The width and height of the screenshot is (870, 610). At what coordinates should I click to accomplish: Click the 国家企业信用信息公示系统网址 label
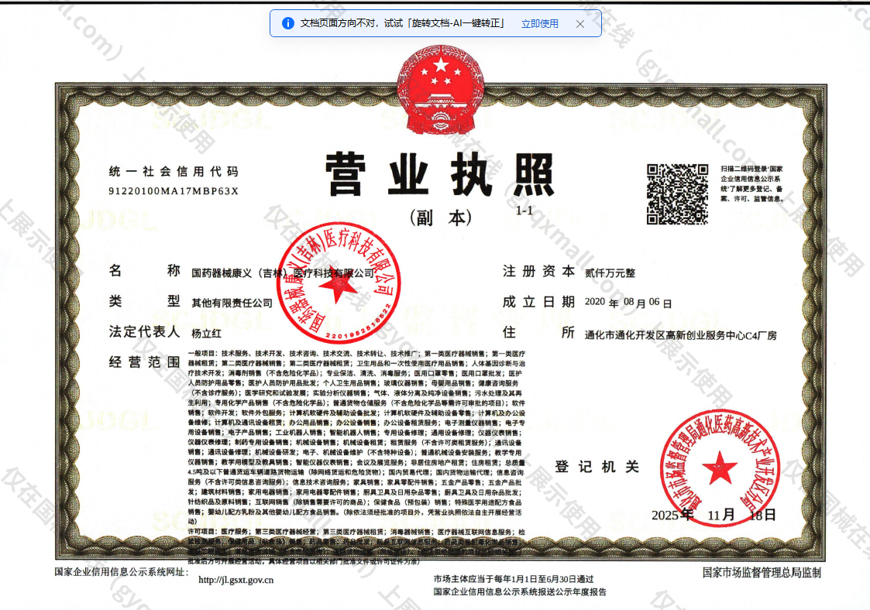[122, 572]
